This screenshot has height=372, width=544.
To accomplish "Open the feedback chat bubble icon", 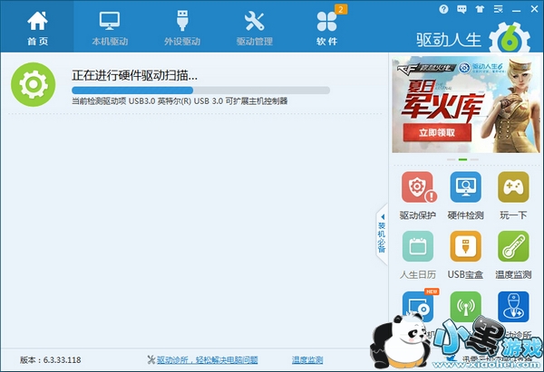I will [x=461, y=9].
